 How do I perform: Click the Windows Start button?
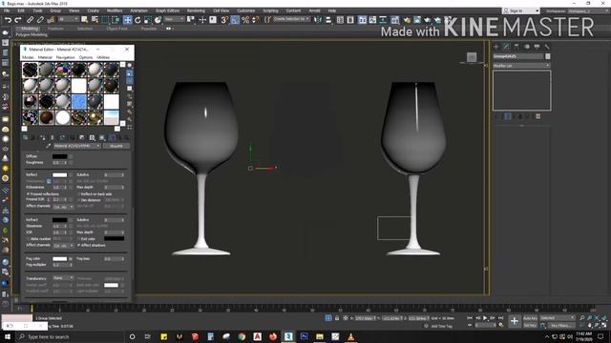[x=8, y=336]
